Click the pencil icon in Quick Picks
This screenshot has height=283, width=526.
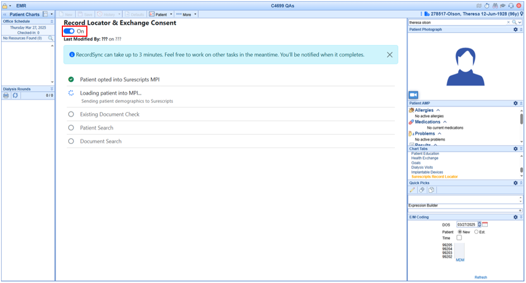[x=412, y=190]
